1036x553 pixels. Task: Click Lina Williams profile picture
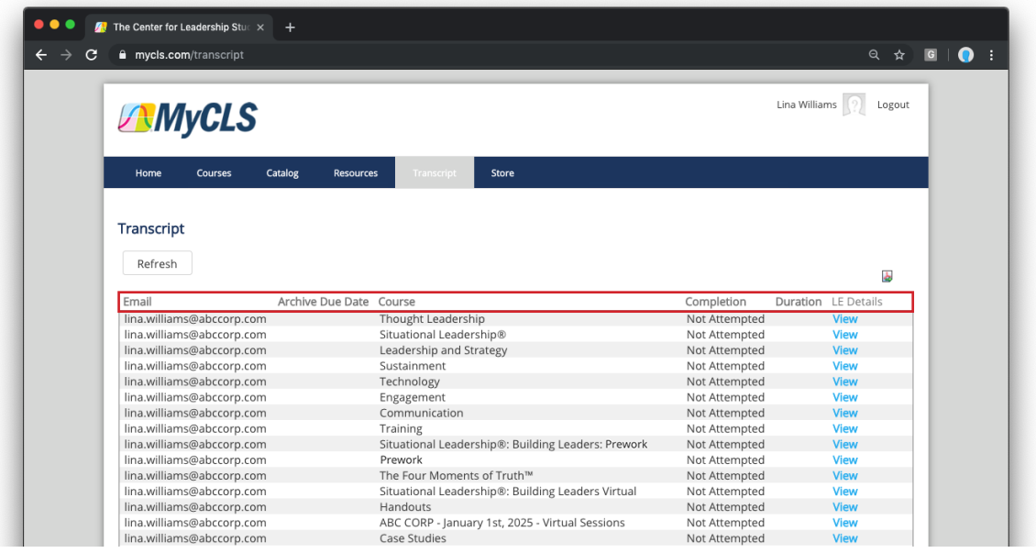point(854,105)
